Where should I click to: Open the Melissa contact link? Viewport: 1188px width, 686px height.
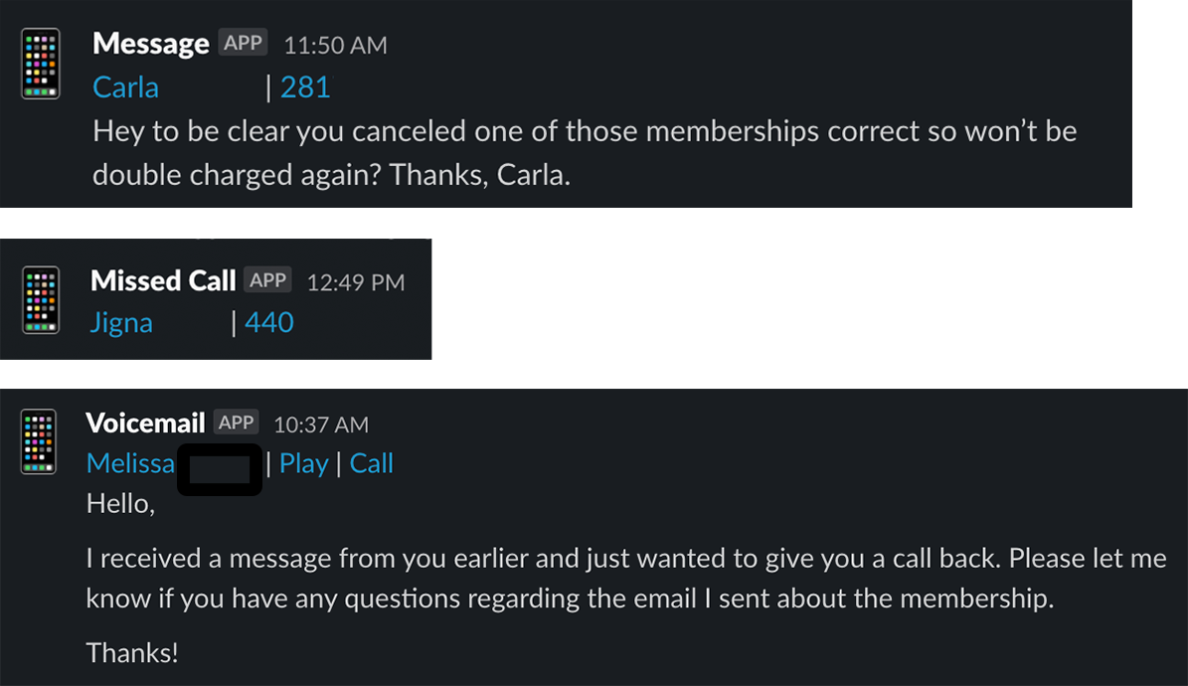tap(130, 463)
